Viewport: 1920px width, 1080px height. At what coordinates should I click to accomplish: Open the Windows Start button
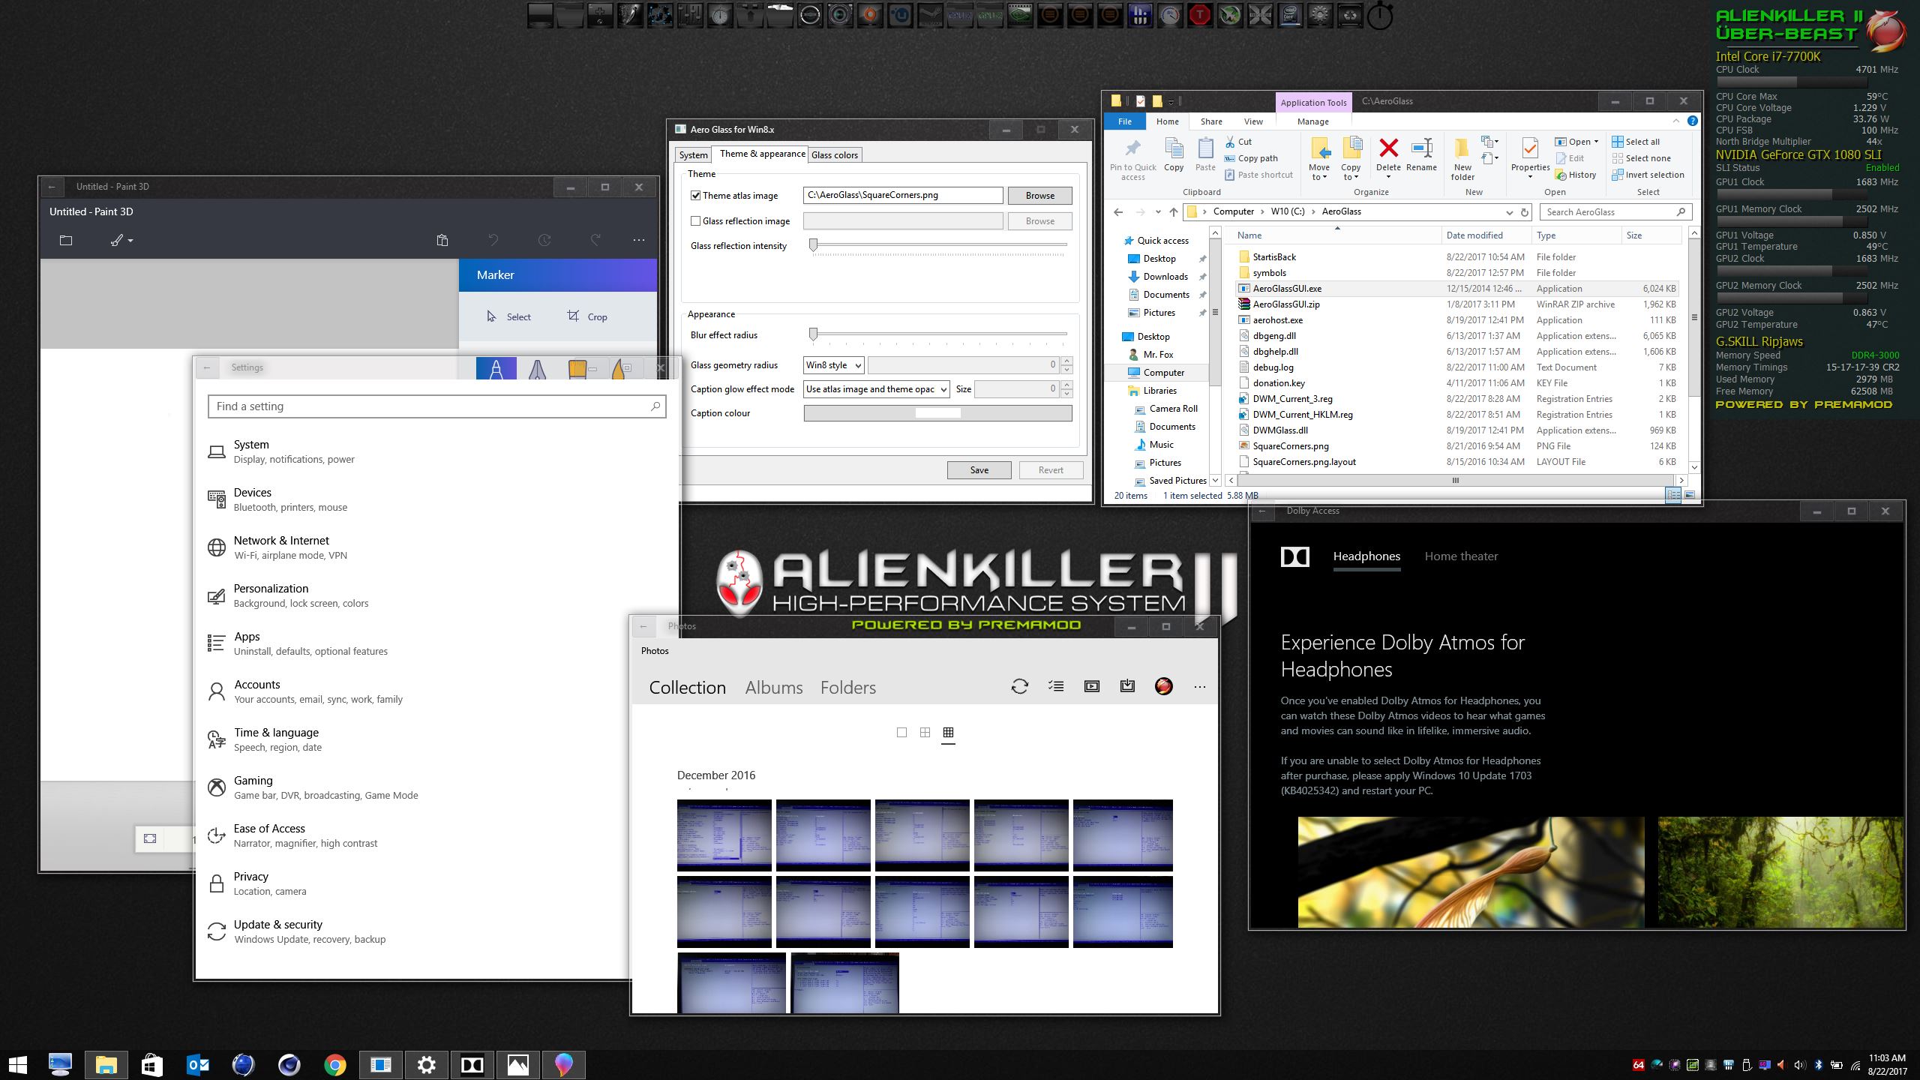18,1064
